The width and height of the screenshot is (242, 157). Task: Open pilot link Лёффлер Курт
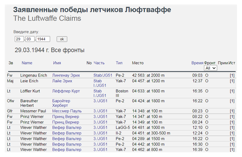pos(66,91)
